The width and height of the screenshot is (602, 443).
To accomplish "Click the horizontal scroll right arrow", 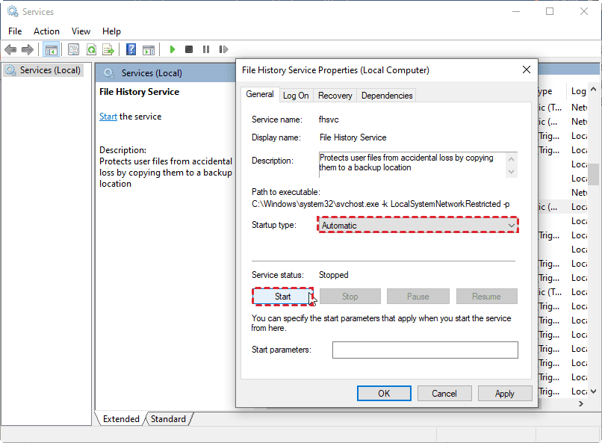I will pos(581,403).
